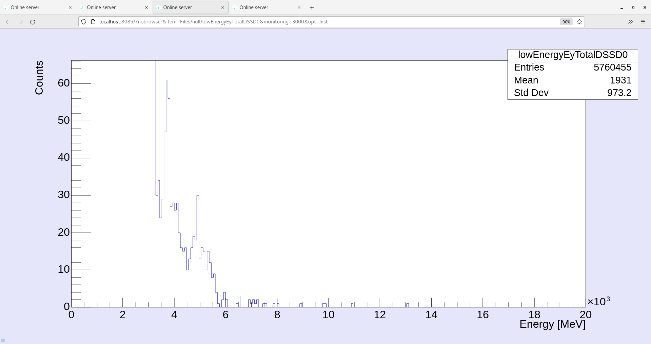Click the small square icon at the bottom-left corner

[3, 340]
